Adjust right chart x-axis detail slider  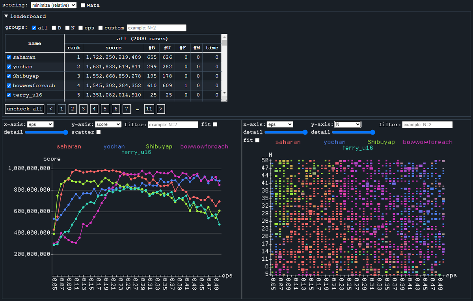pos(286,132)
